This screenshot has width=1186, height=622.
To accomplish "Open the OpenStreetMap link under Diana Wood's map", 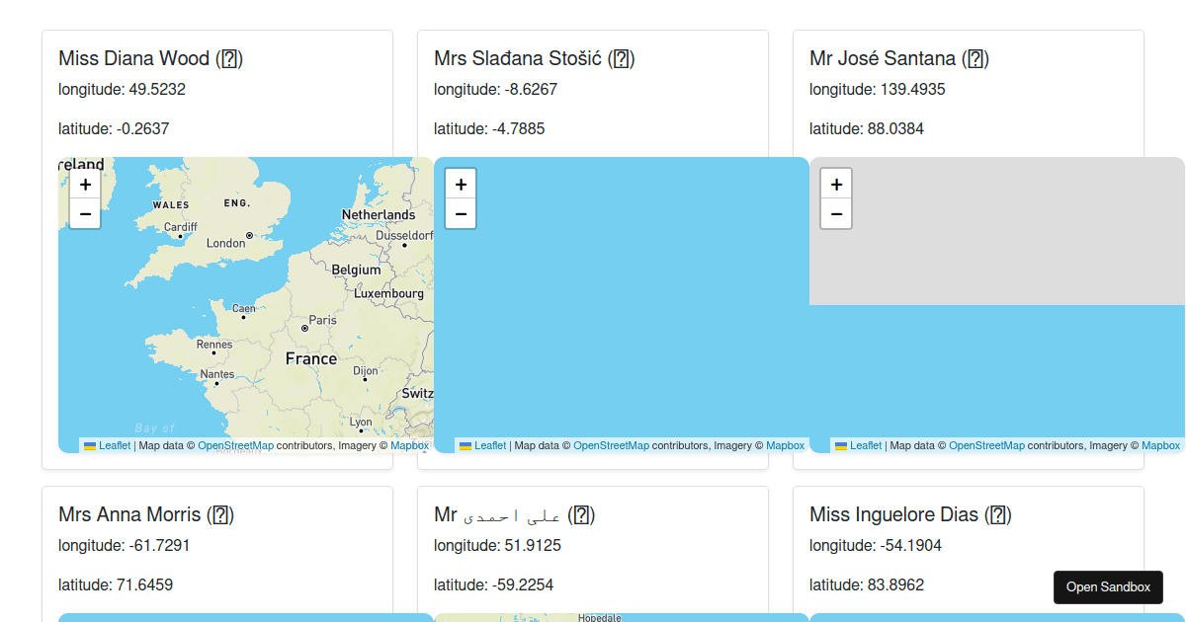I will click(235, 445).
